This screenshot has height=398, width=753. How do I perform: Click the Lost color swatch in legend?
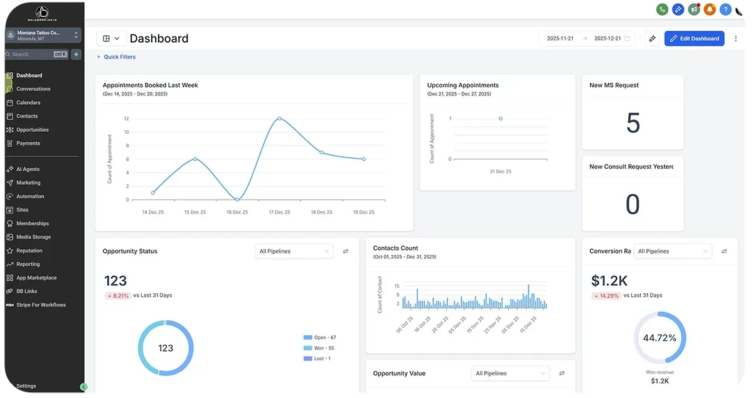pos(307,359)
